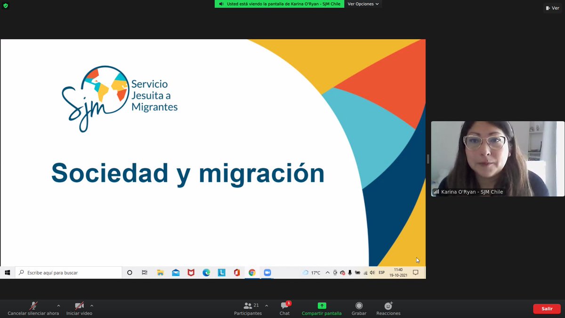Image resolution: width=565 pixels, height=318 pixels.
Task: Open Google Chrome in shared taskbar
Action: [252, 272]
